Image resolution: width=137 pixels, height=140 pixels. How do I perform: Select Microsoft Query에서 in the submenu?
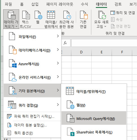[x=94, y=118]
